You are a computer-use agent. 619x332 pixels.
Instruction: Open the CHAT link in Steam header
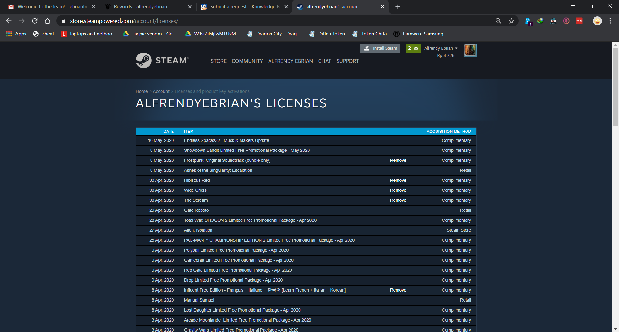pyautogui.click(x=324, y=61)
